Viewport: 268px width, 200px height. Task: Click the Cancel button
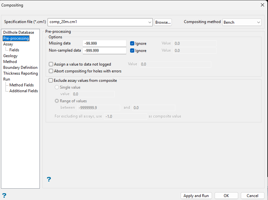(x=252, y=196)
